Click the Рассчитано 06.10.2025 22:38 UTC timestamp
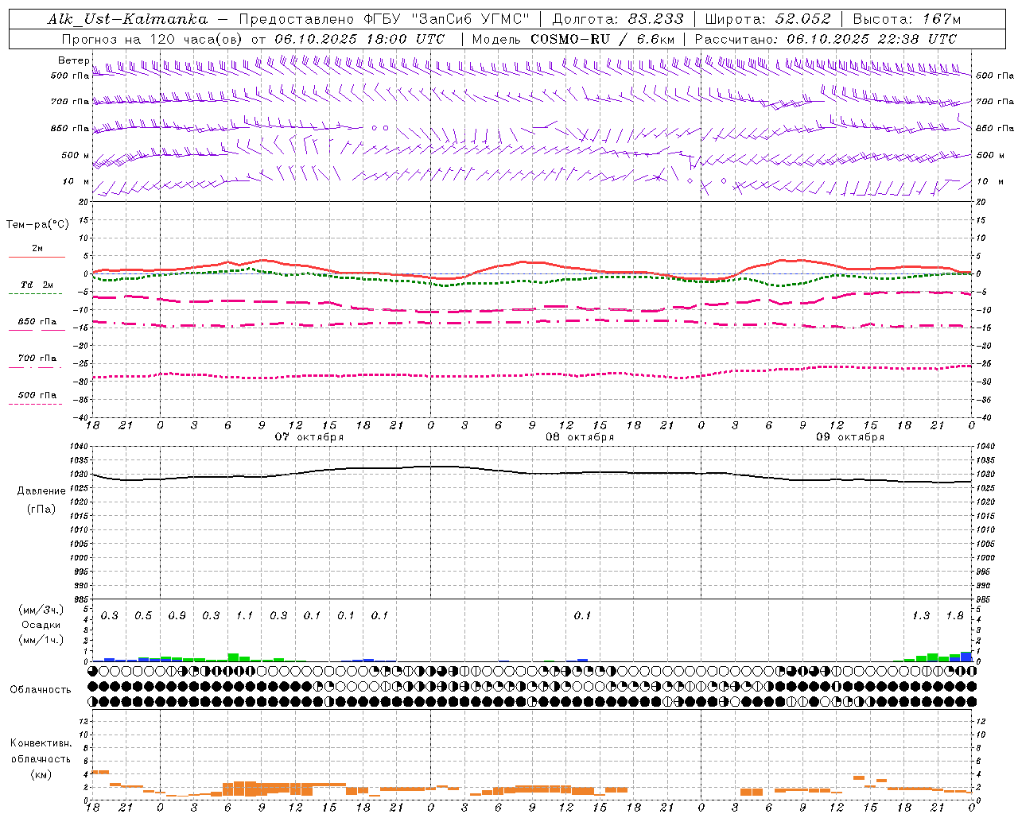 tap(826, 39)
